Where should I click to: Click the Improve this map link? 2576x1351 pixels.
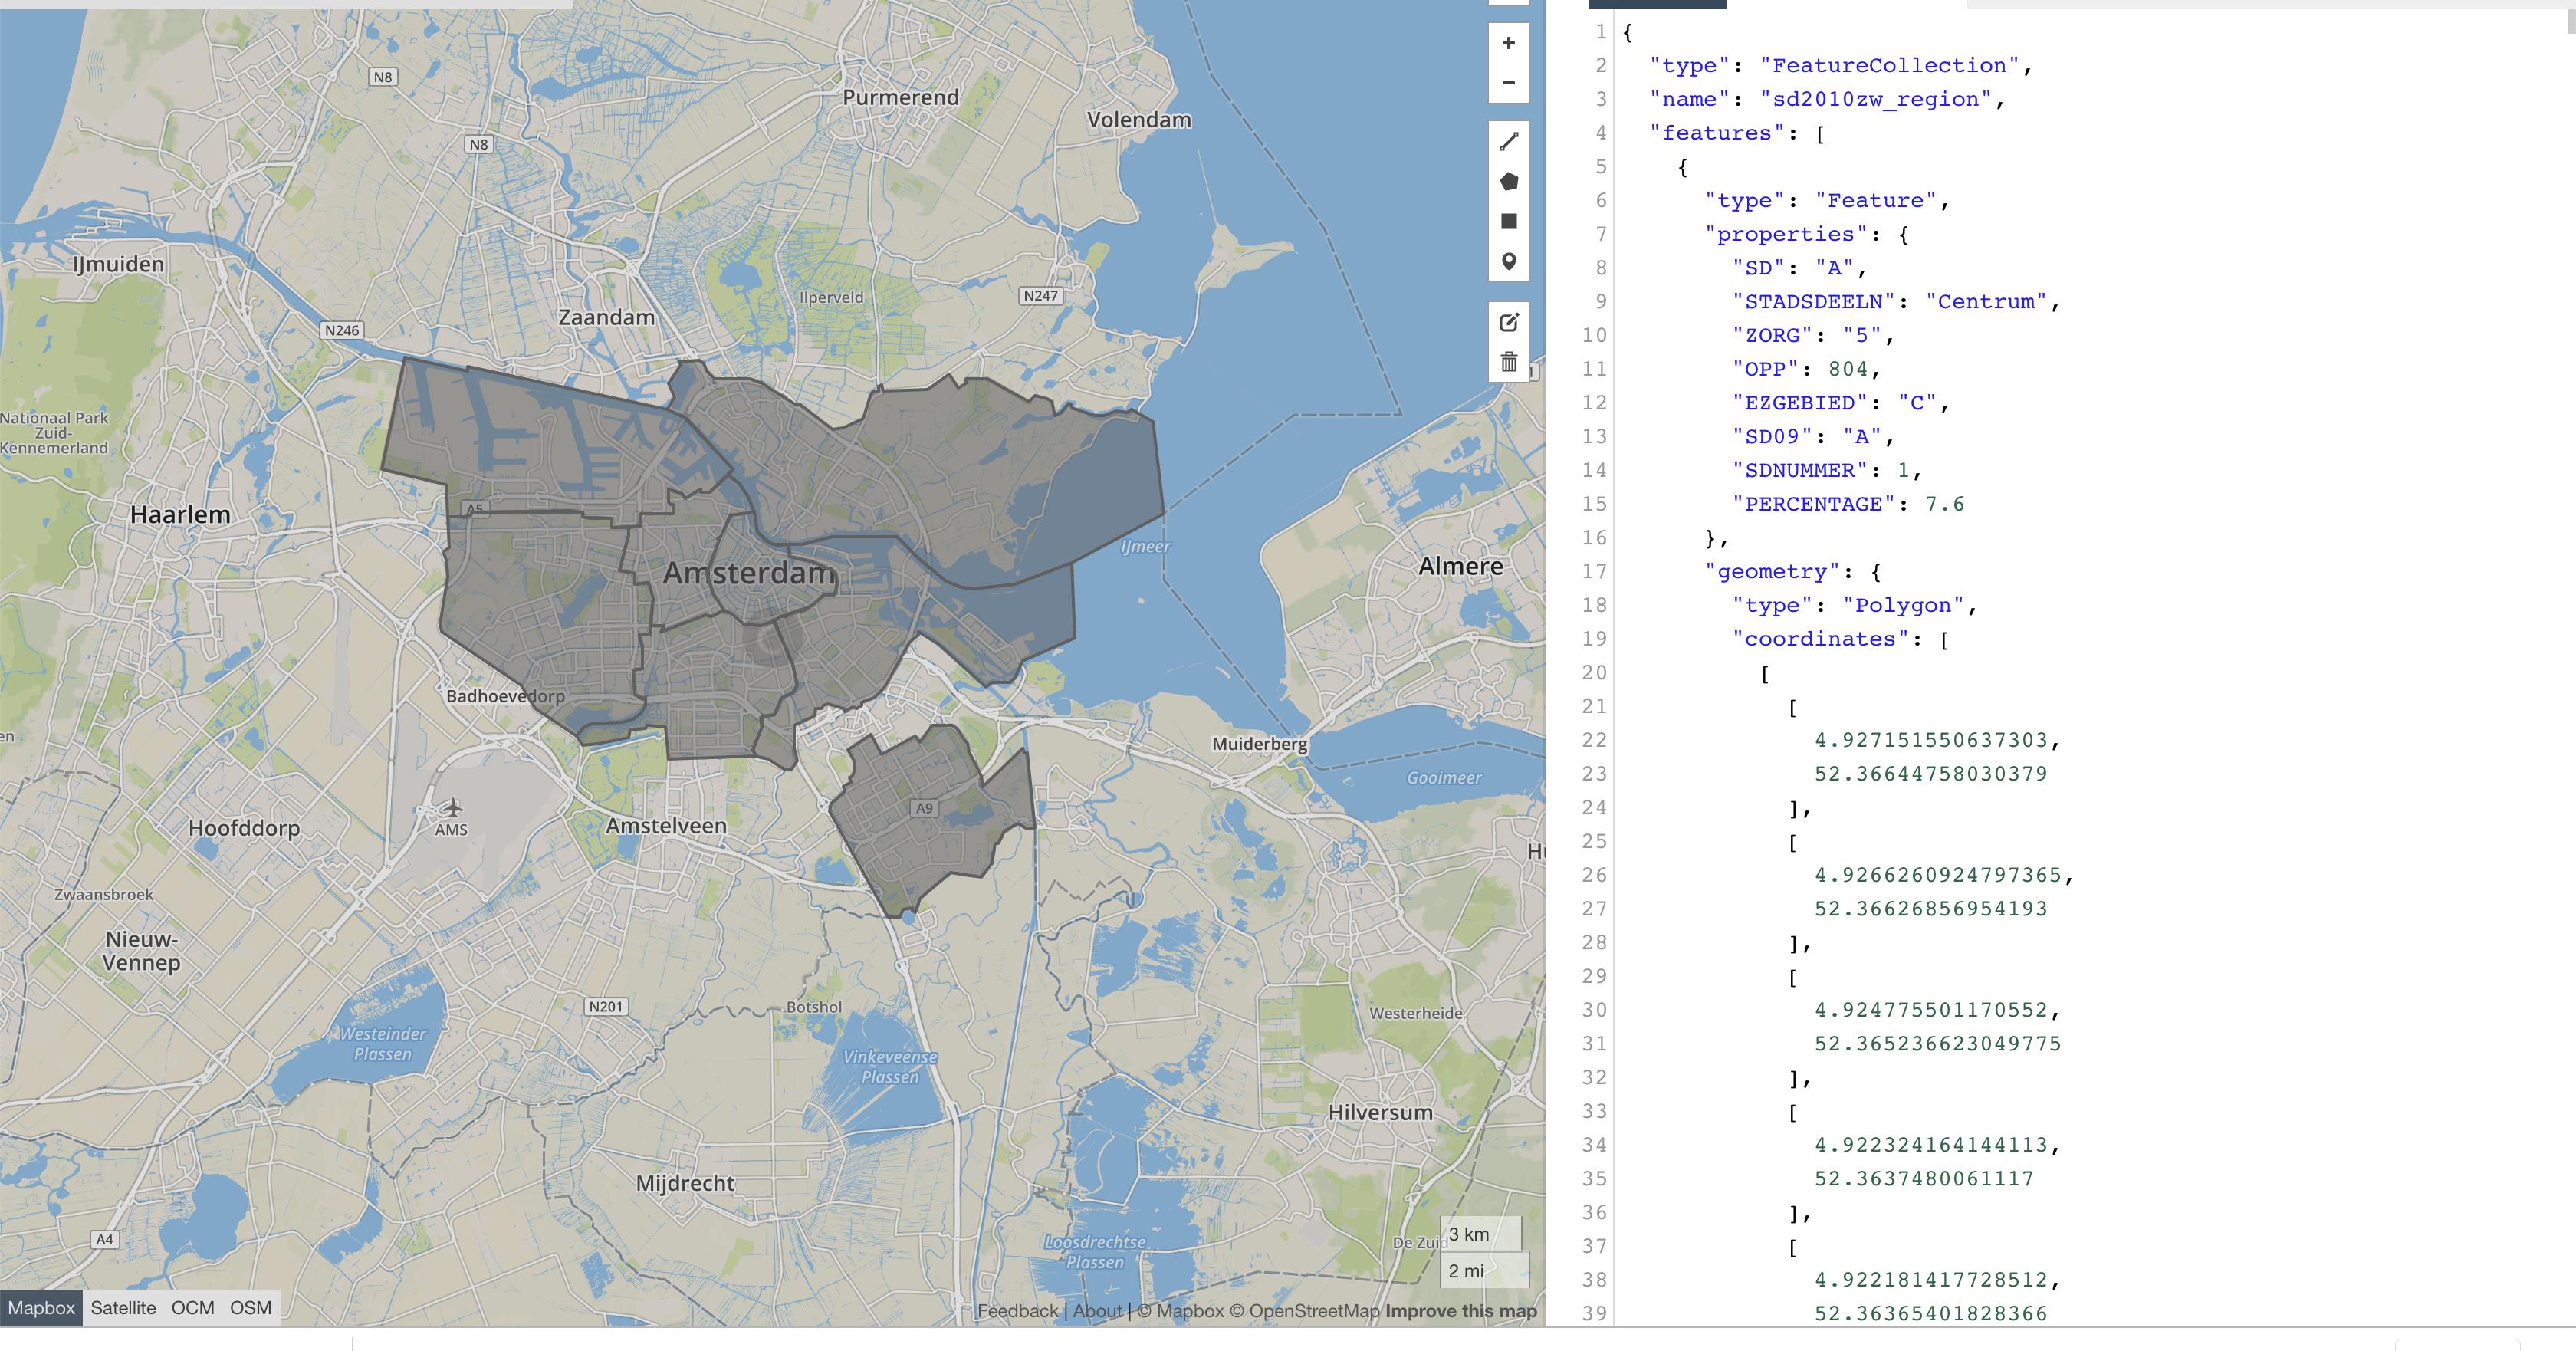pyautogui.click(x=1460, y=1311)
